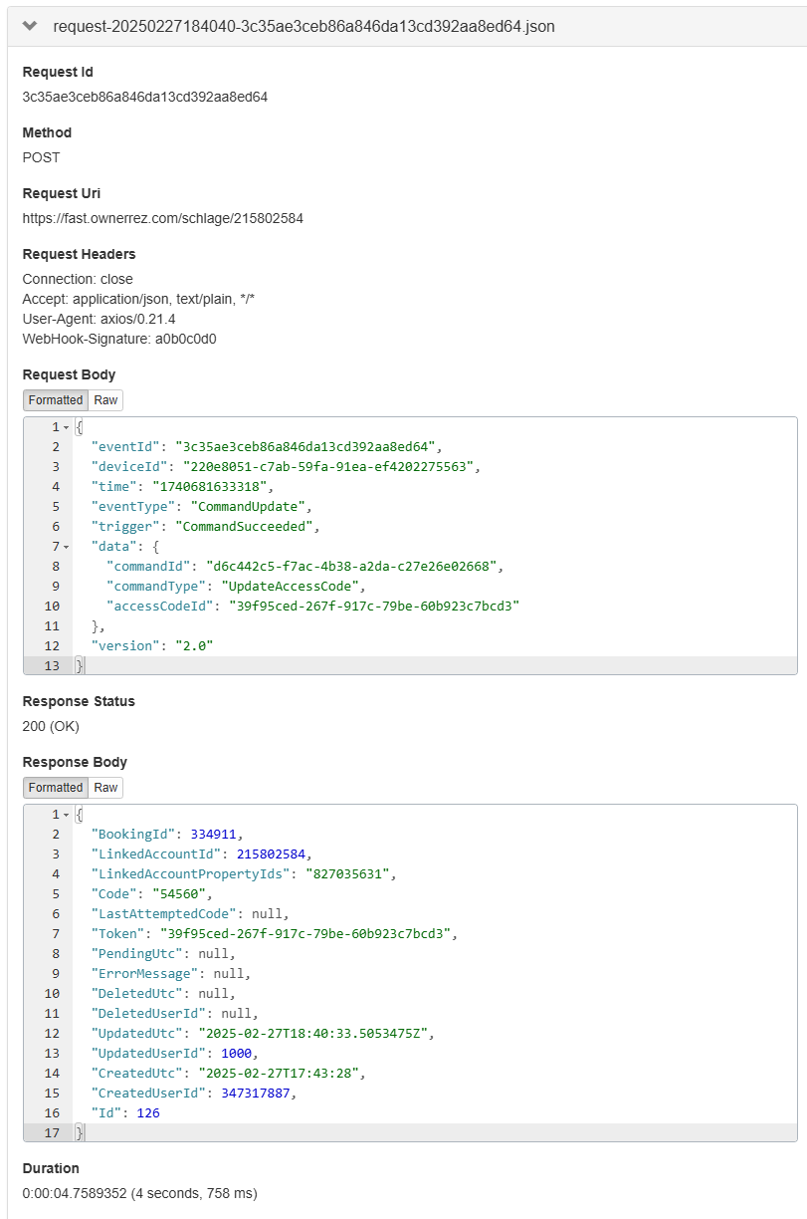Click the Request Id value text

click(144, 98)
